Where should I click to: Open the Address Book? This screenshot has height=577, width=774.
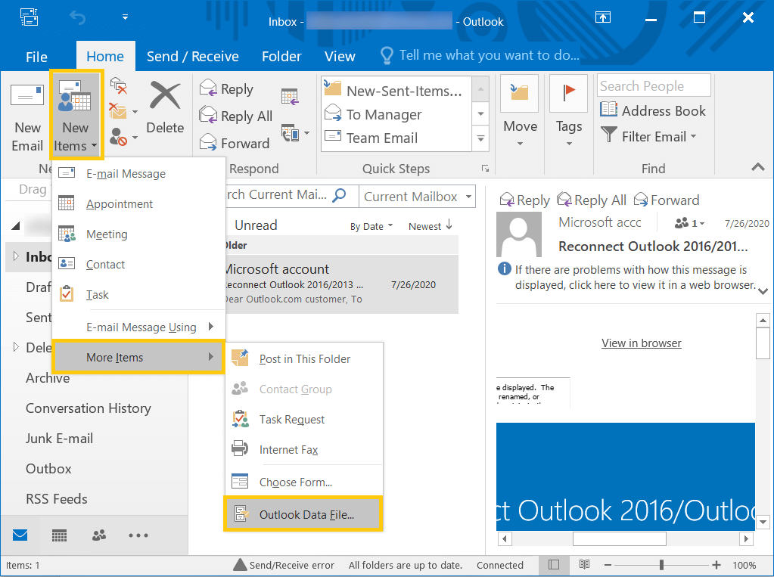coord(653,110)
